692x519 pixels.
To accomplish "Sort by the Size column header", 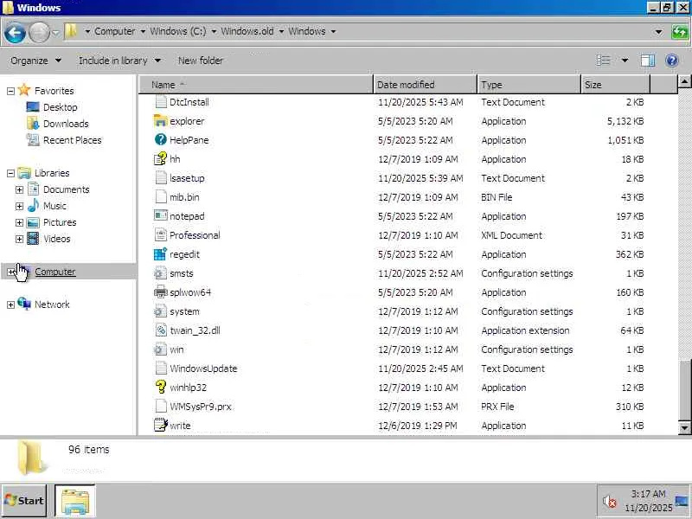I will pyautogui.click(x=615, y=84).
